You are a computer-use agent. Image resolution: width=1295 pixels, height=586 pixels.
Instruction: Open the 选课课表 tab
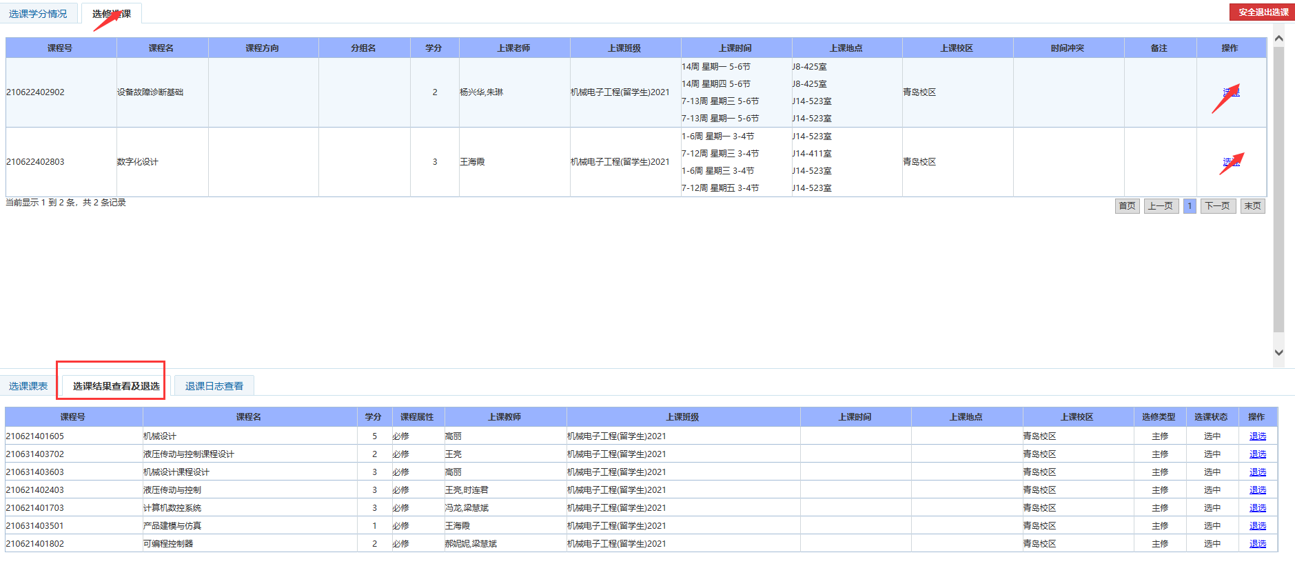click(28, 386)
